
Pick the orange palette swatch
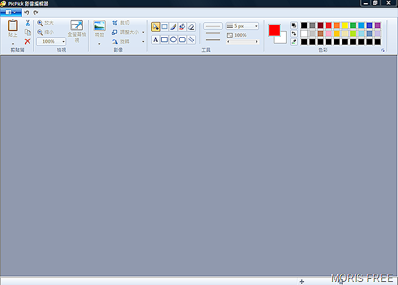coord(336,25)
